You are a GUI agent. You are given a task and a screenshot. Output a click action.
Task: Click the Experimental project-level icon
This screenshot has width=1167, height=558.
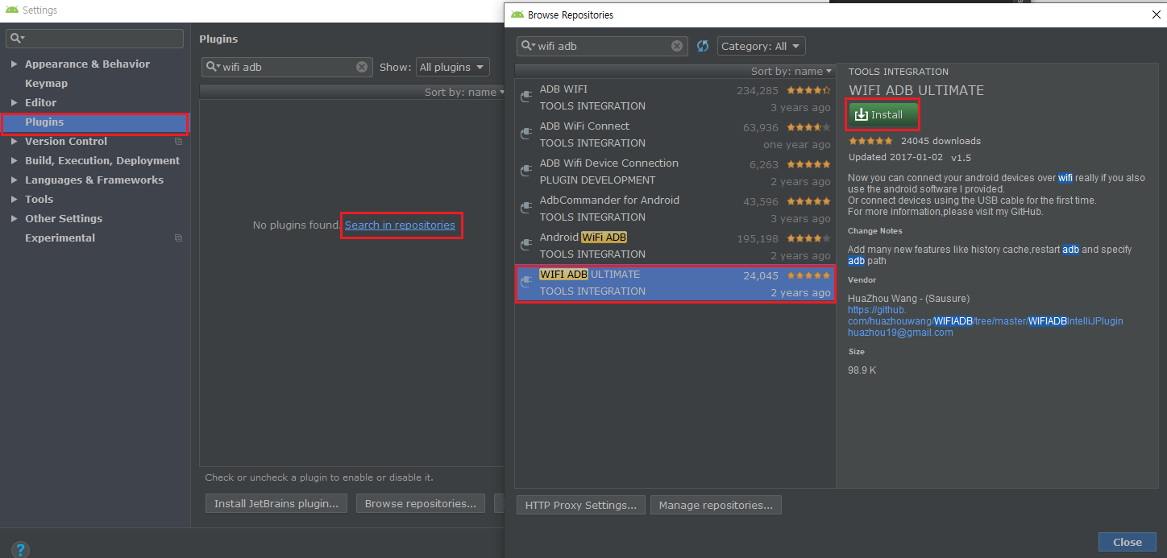(178, 238)
